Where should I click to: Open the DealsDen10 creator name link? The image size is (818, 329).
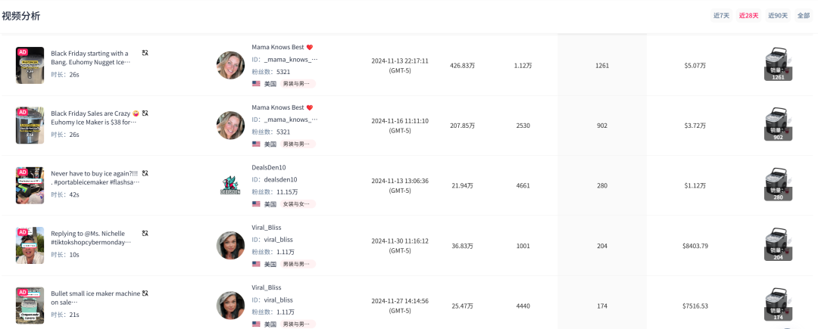coord(269,167)
